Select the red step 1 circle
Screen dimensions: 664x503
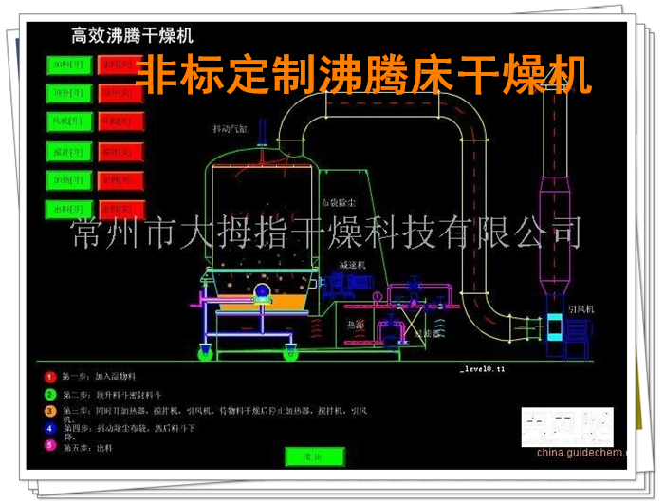49,376
